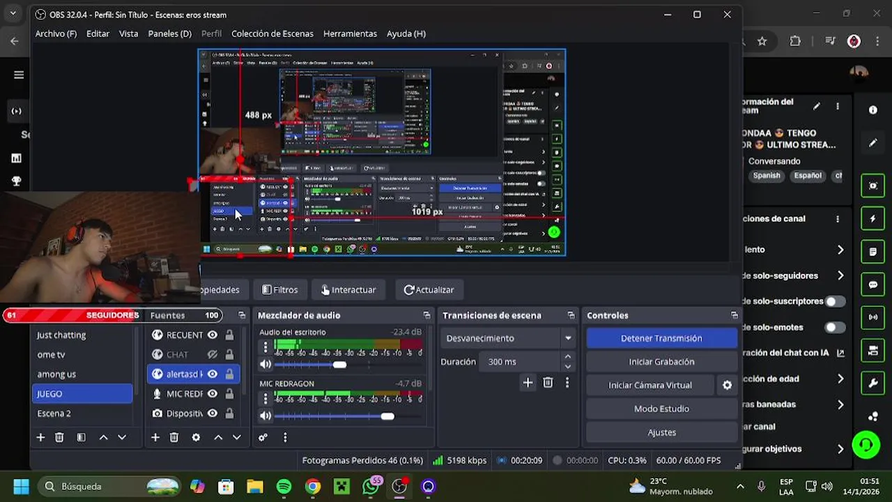Open options menu for MIC REDRAGON channel
Viewport: 892px width, 502px height.
[265, 399]
